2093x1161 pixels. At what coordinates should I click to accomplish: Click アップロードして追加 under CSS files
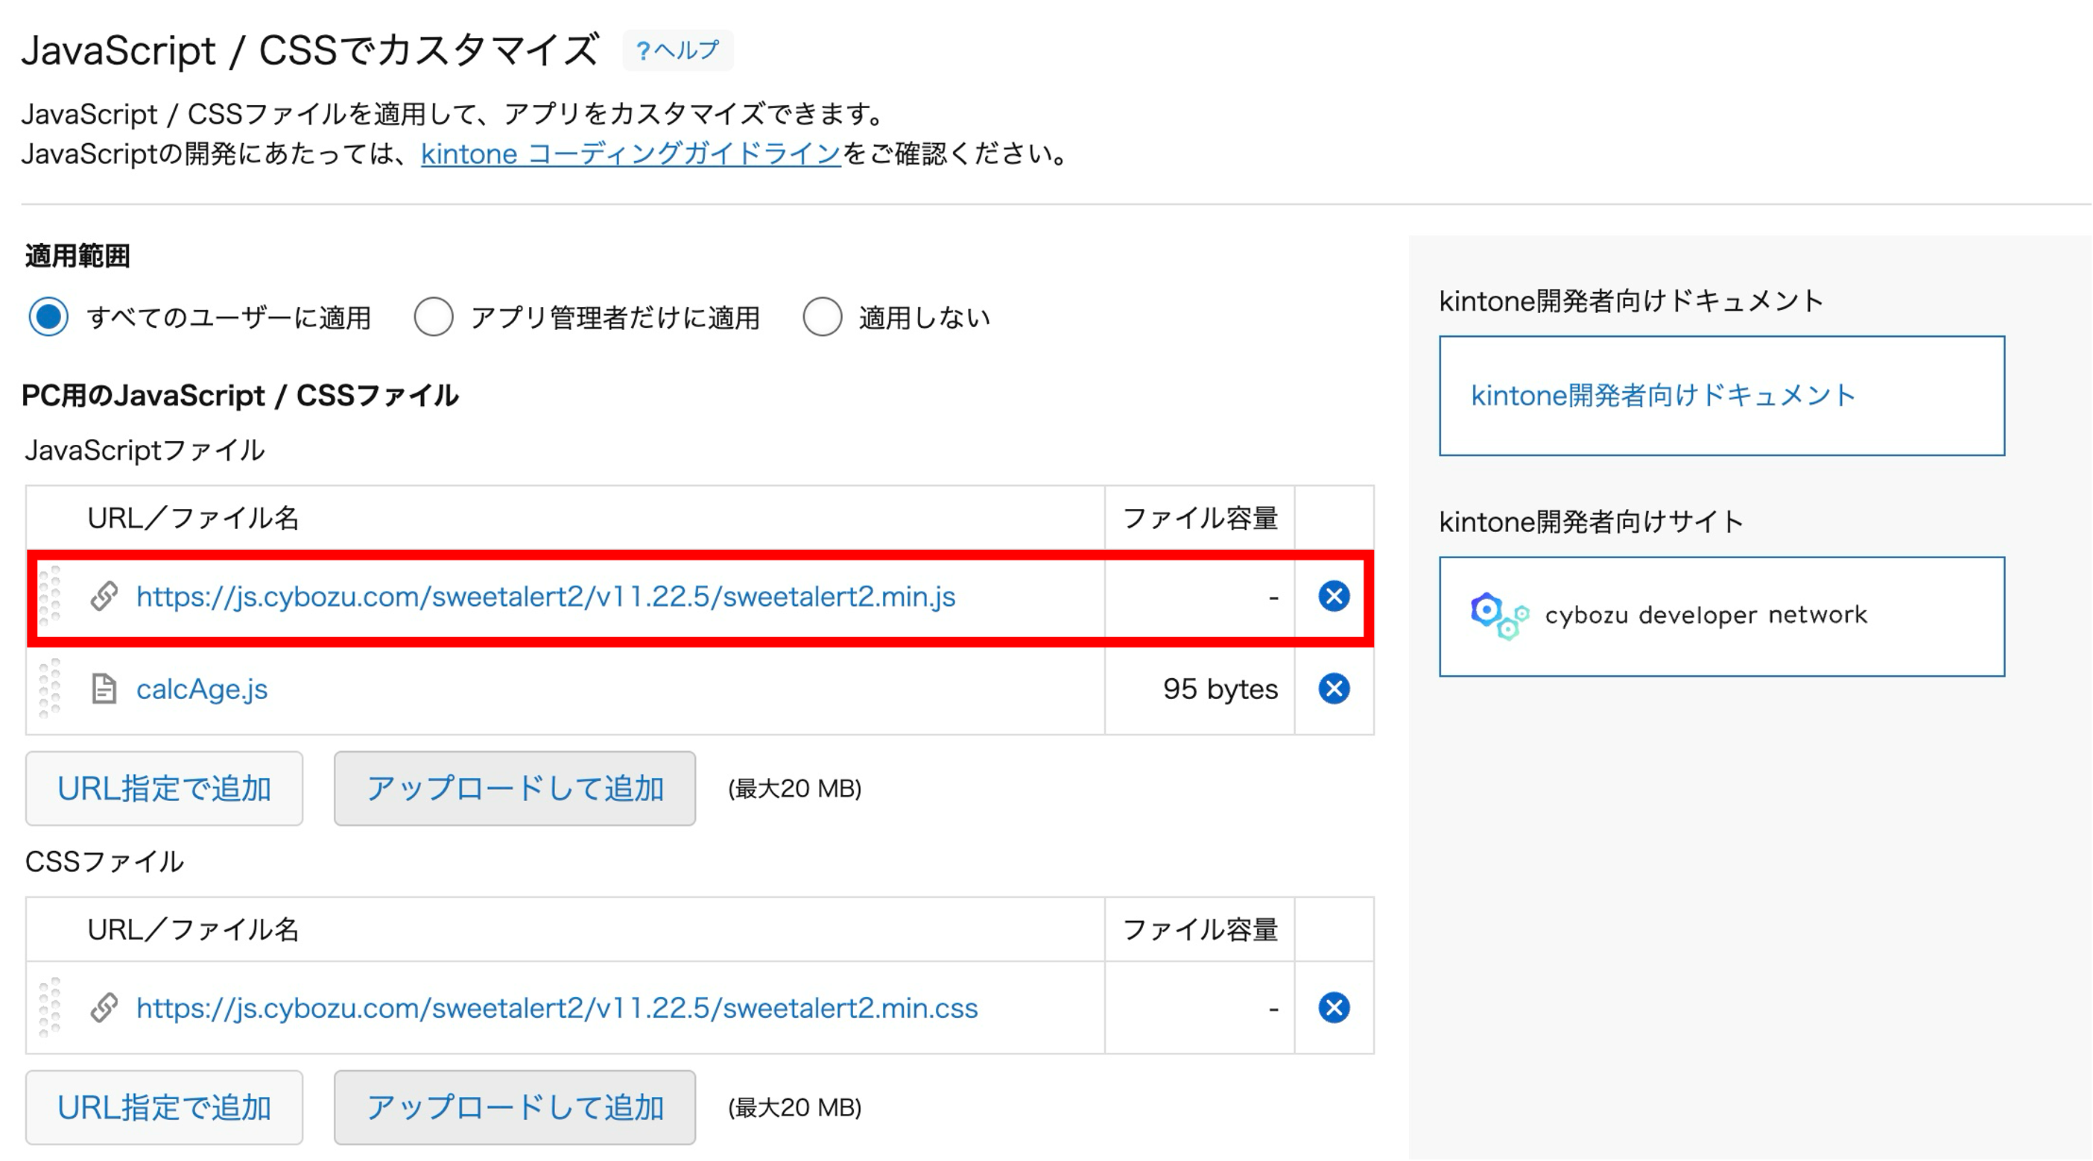tap(514, 1107)
